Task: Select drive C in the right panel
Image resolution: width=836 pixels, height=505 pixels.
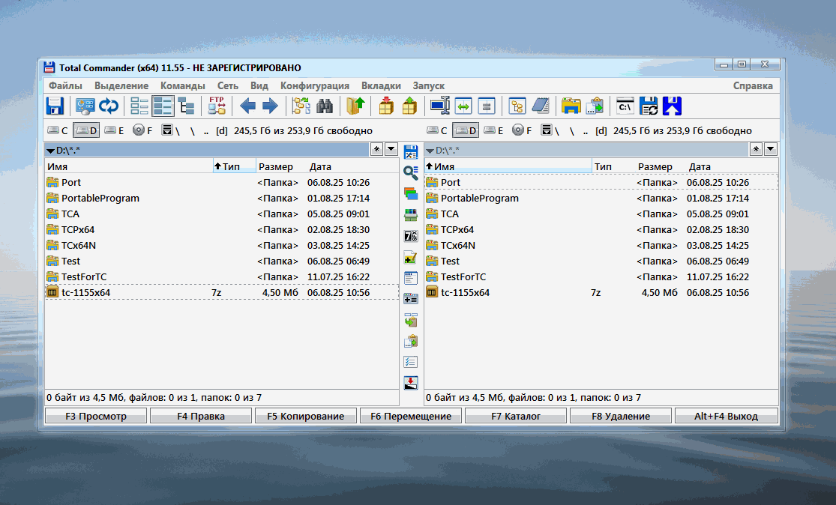Action: (x=437, y=130)
